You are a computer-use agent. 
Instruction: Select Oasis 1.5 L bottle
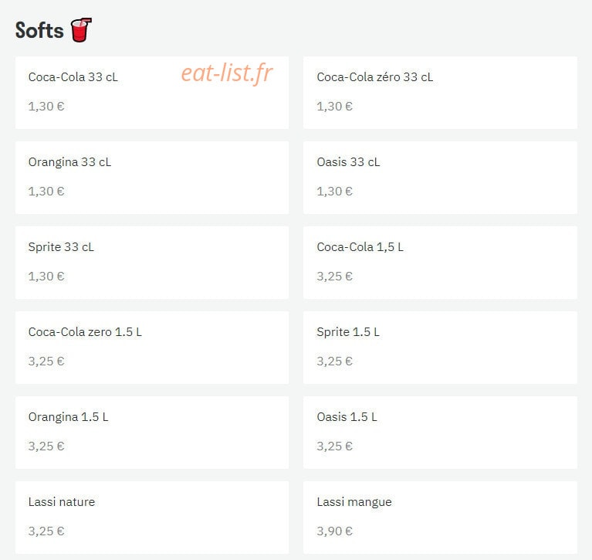pos(440,433)
